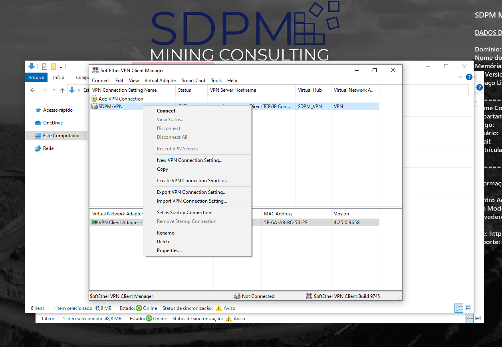Click the Add VPN Connection icon
Image resolution: width=502 pixels, height=347 pixels.
point(94,99)
